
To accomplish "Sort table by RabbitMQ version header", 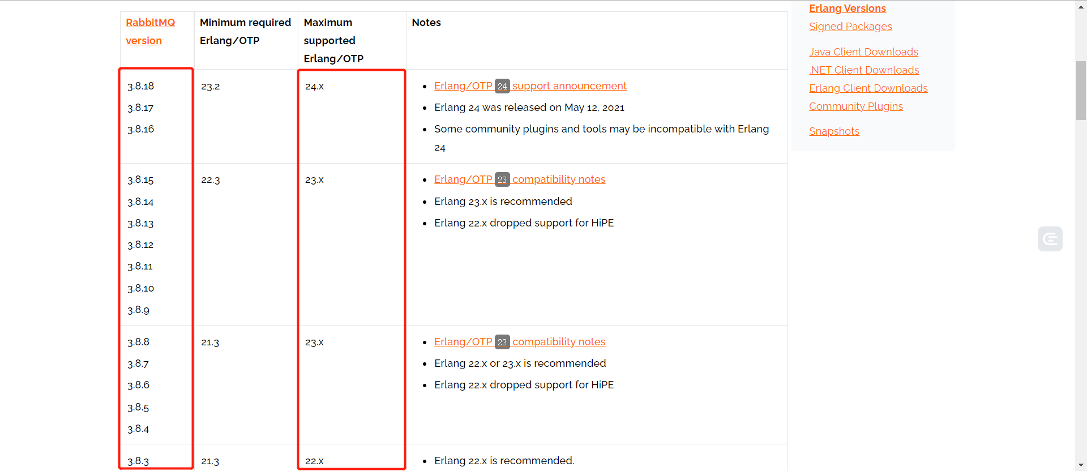I will (x=150, y=31).
